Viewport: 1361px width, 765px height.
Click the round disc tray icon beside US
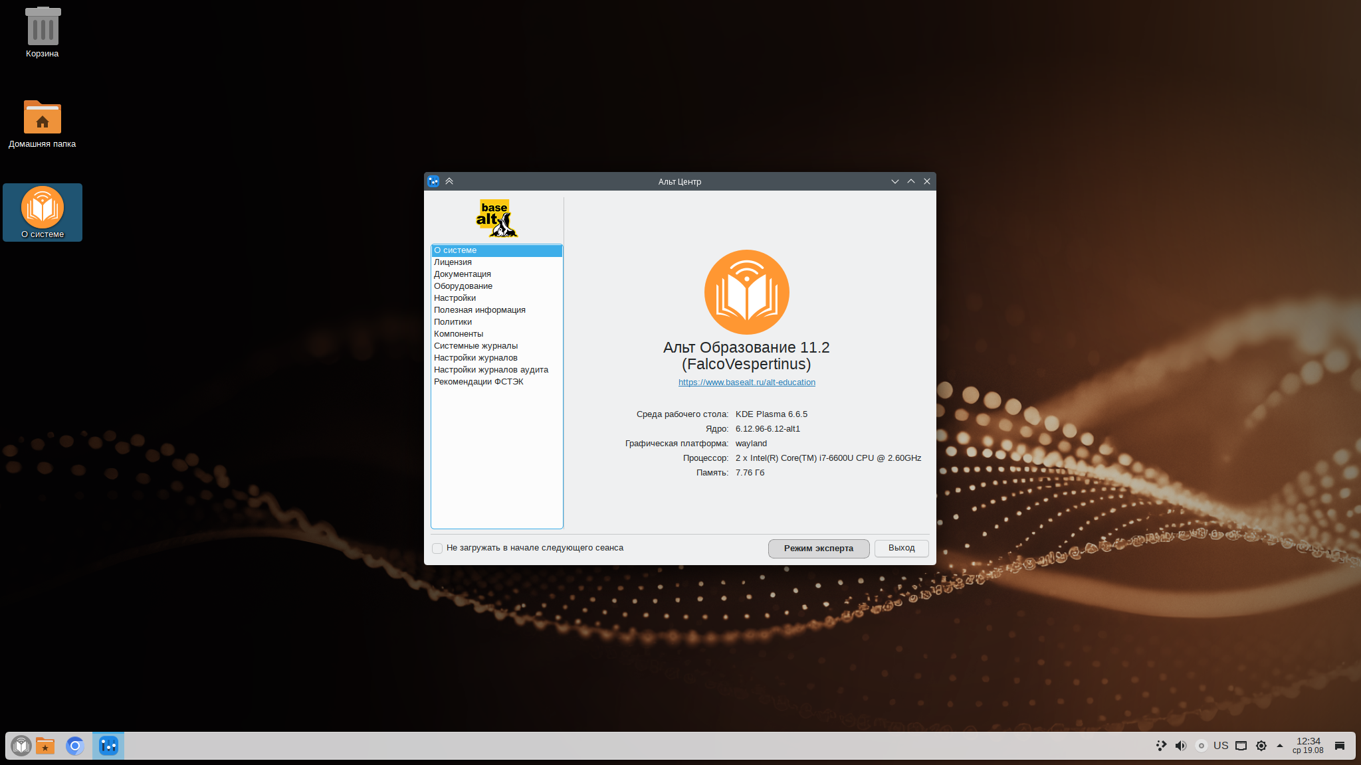(1201, 746)
